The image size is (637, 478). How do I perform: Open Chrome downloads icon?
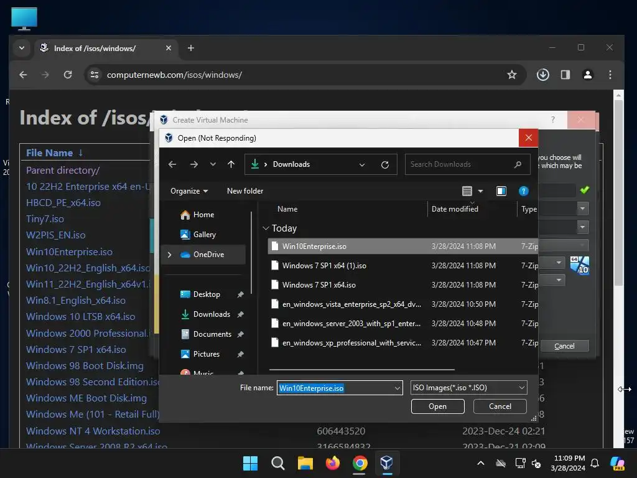click(542, 75)
